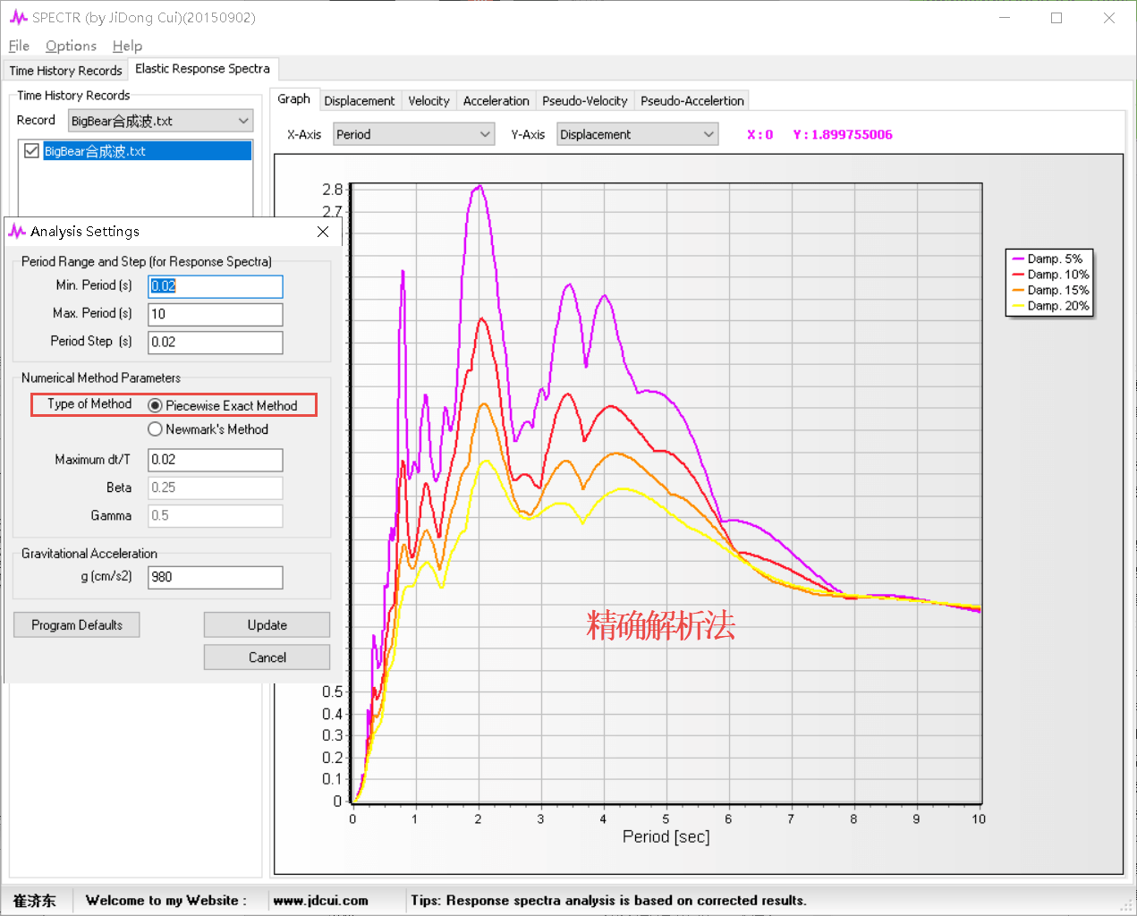Choose Newmark's Method radio option
This screenshot has height=916, width=1137.
click(155, 429)
